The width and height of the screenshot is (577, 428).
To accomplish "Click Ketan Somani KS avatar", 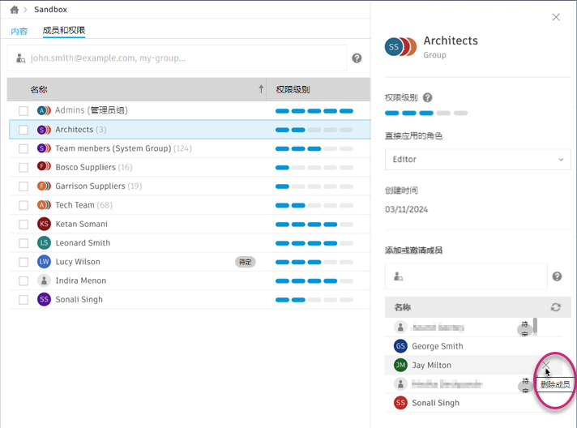I will [x=44, y=224].
